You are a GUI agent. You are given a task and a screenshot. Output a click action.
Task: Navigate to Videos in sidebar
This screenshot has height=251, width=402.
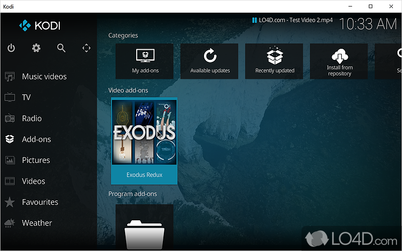coord(34,181)
